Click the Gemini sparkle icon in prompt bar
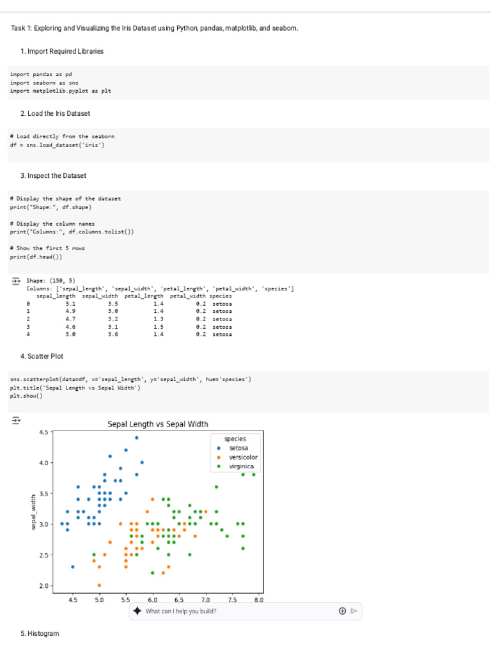This screenshot has height=655, width=491. pyautogui.click(x=137, y=611)
